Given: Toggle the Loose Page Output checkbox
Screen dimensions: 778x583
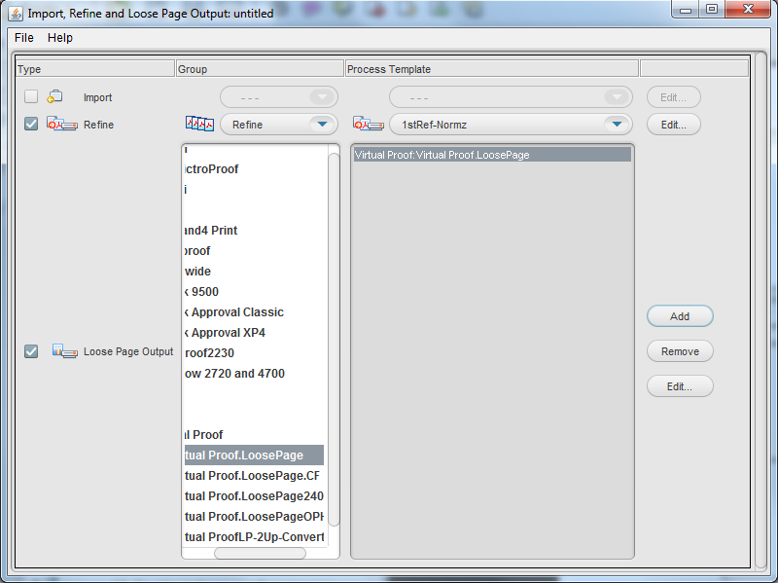Looking at the screenshot, I should point(31,351).
